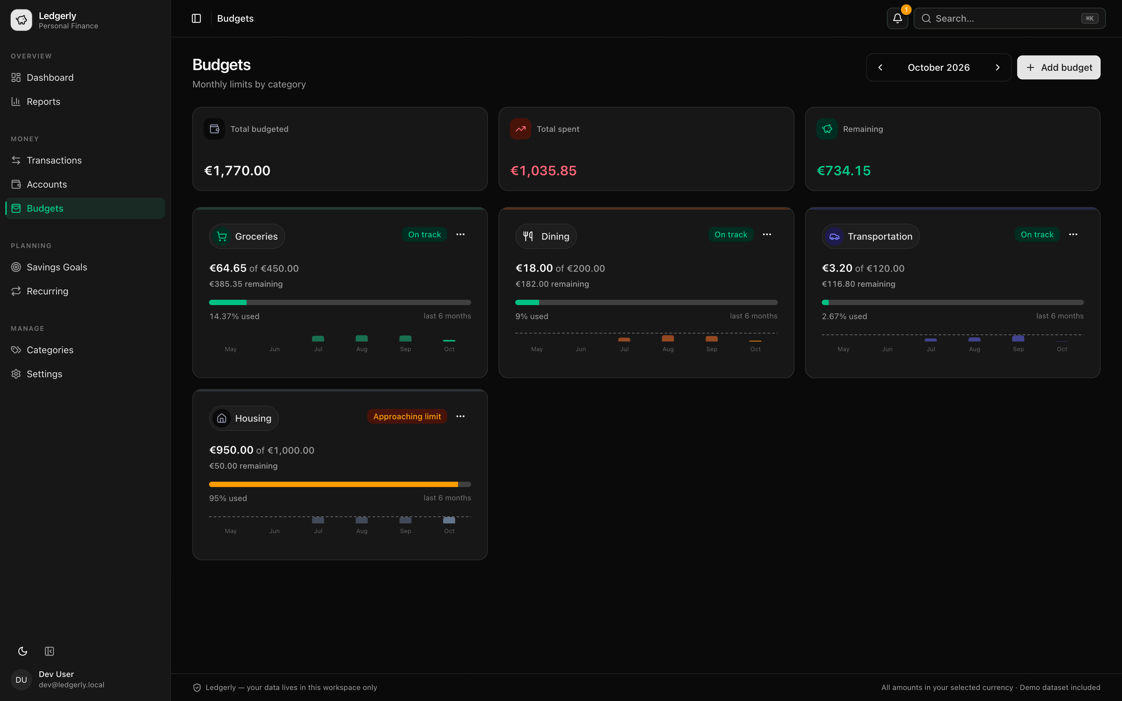Go to Transactions page

coord(85,161)
